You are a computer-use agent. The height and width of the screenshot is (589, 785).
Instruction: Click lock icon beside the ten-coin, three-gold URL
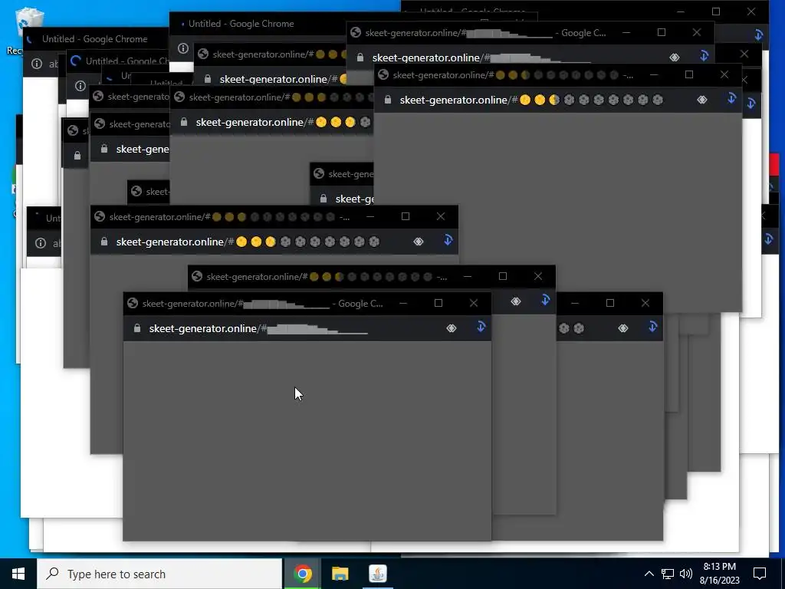point(104,242)
